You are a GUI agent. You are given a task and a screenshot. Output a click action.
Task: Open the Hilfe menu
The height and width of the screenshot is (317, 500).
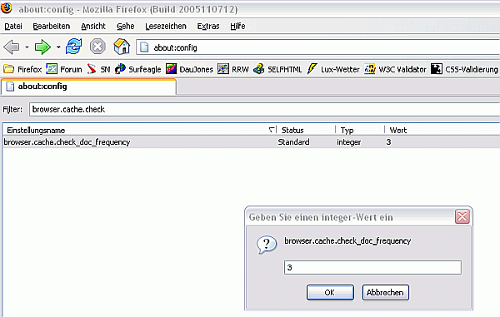pyautogui.click(x=237, y=26)
